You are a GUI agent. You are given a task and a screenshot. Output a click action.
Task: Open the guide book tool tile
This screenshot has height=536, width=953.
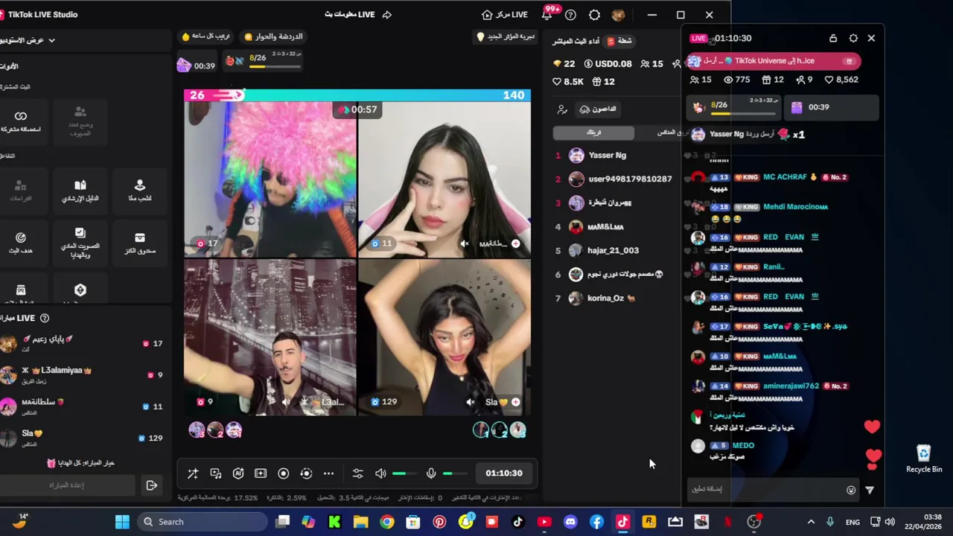pos(80,190)
